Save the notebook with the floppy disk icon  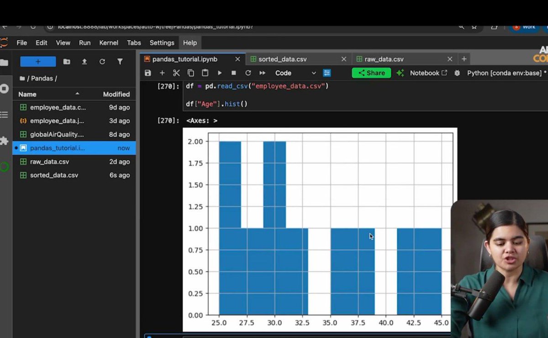[x=148, y=73]
